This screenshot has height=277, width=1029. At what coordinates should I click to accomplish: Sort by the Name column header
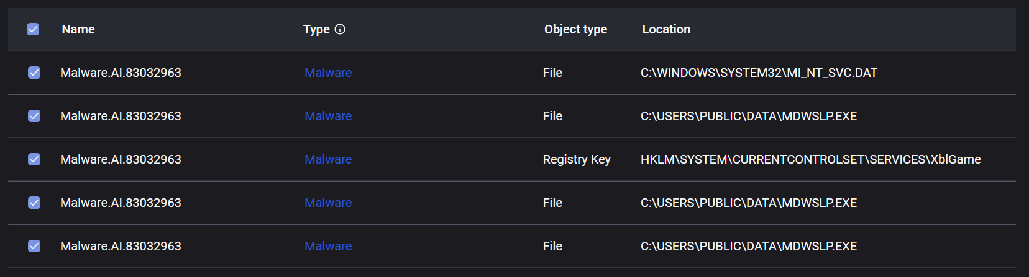78,29
